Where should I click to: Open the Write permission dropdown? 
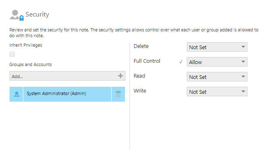coord(217,92)
